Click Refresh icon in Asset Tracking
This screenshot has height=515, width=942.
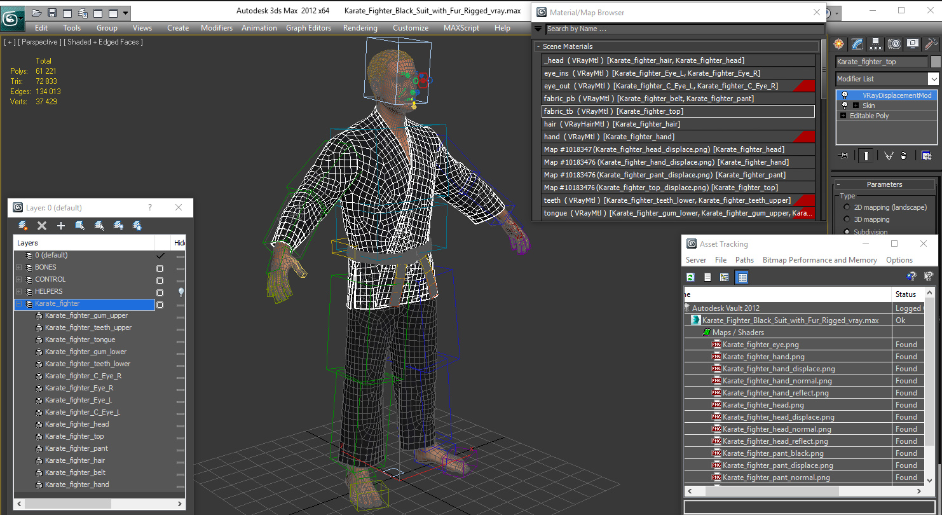(x=691, y=277)
